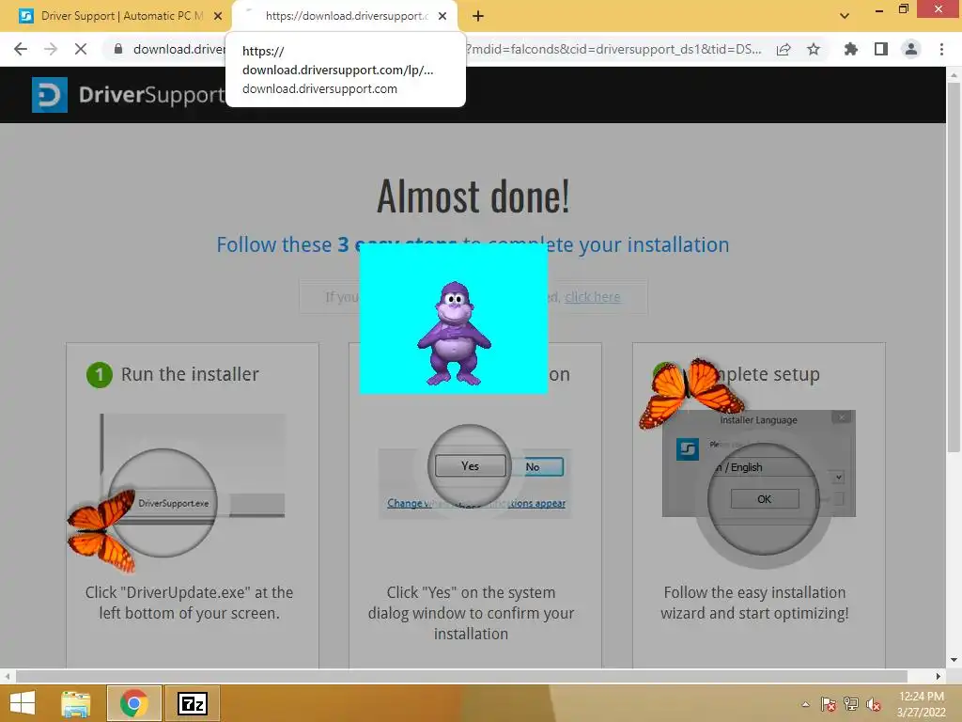The image size is (962, 722).
Task: Select the download.driversupport tab
Action: [x=345, y=16]
